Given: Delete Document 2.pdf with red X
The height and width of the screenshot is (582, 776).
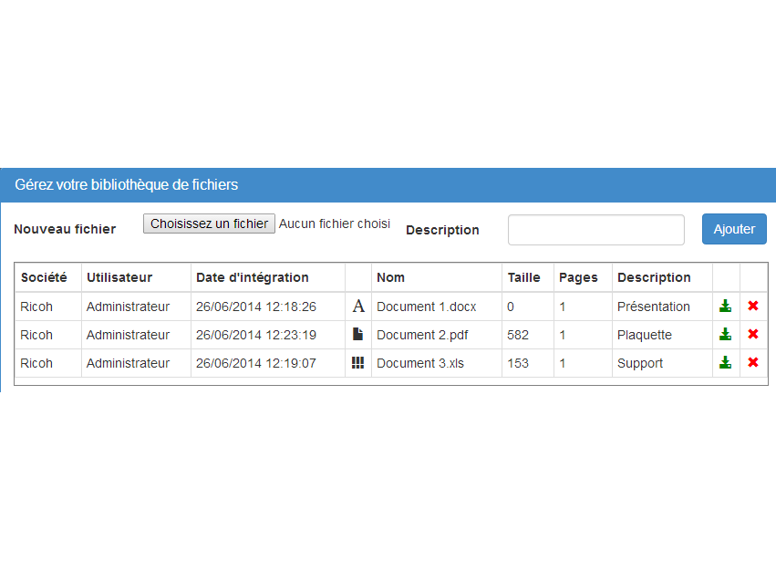Looking at the screenshot, I should [753, 334].
